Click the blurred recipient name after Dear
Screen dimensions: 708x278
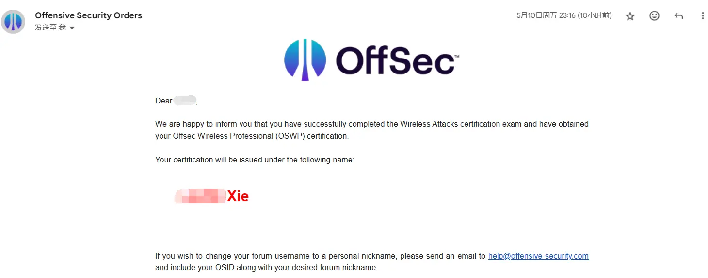coord(185,101)
